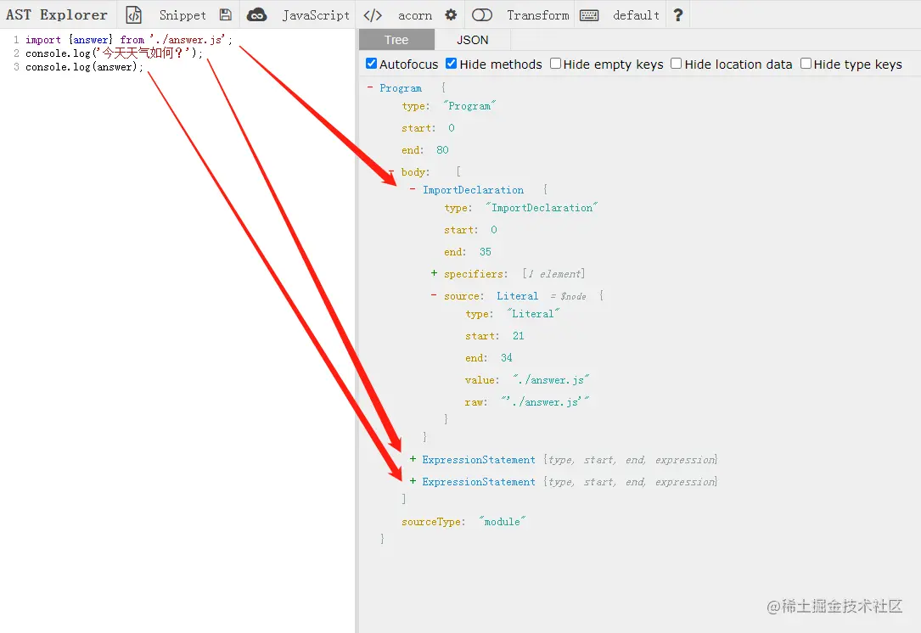Uncheck Hide methods checkbox
Viewport: 921px width, 633px height.
tap(451, 64)
